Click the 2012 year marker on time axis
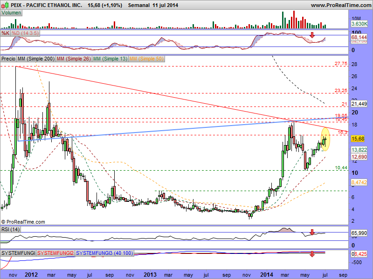 click(x=31, y=275)
